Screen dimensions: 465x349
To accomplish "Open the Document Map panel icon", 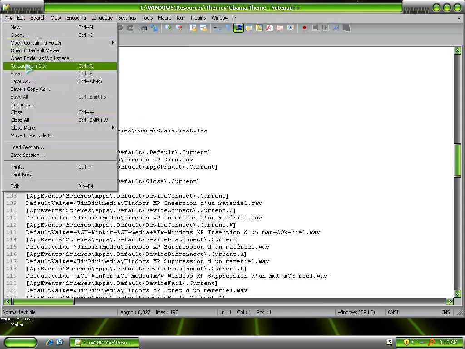I will pos(259,28).
